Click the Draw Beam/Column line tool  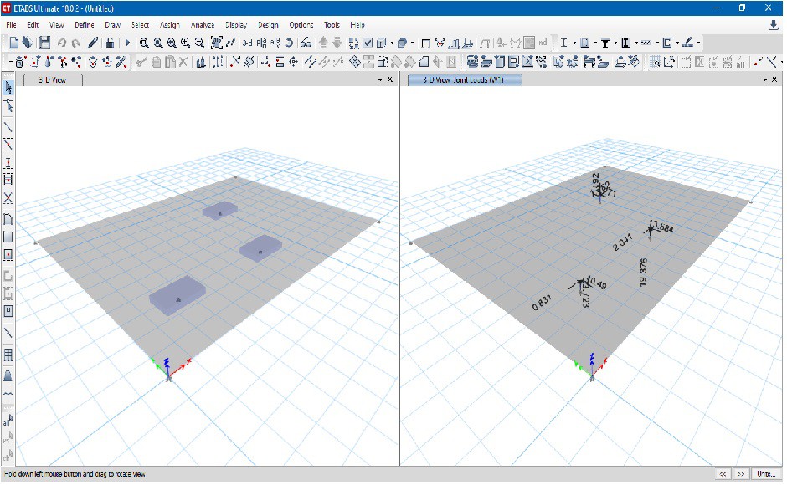coord(8,126)
